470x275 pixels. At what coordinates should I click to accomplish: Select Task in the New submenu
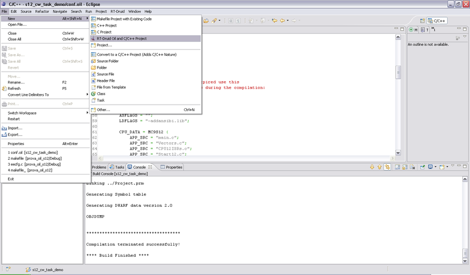click(146, 100)
